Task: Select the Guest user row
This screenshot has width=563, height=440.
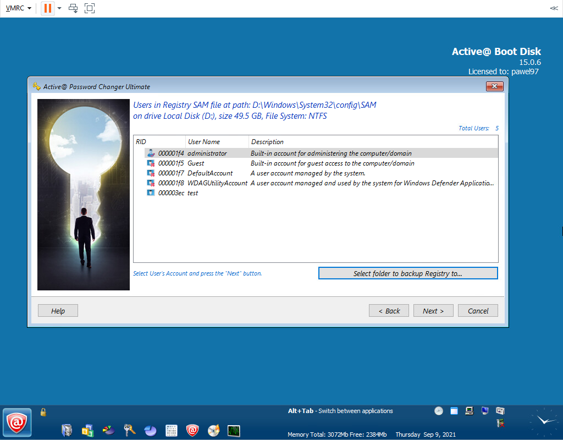Action: coord(321,163)
